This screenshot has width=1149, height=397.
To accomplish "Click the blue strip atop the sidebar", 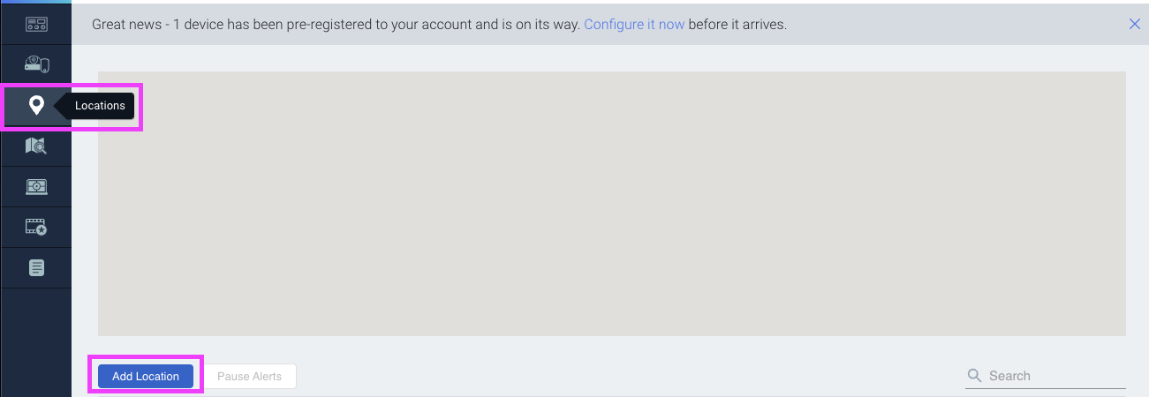I will 36,2.
